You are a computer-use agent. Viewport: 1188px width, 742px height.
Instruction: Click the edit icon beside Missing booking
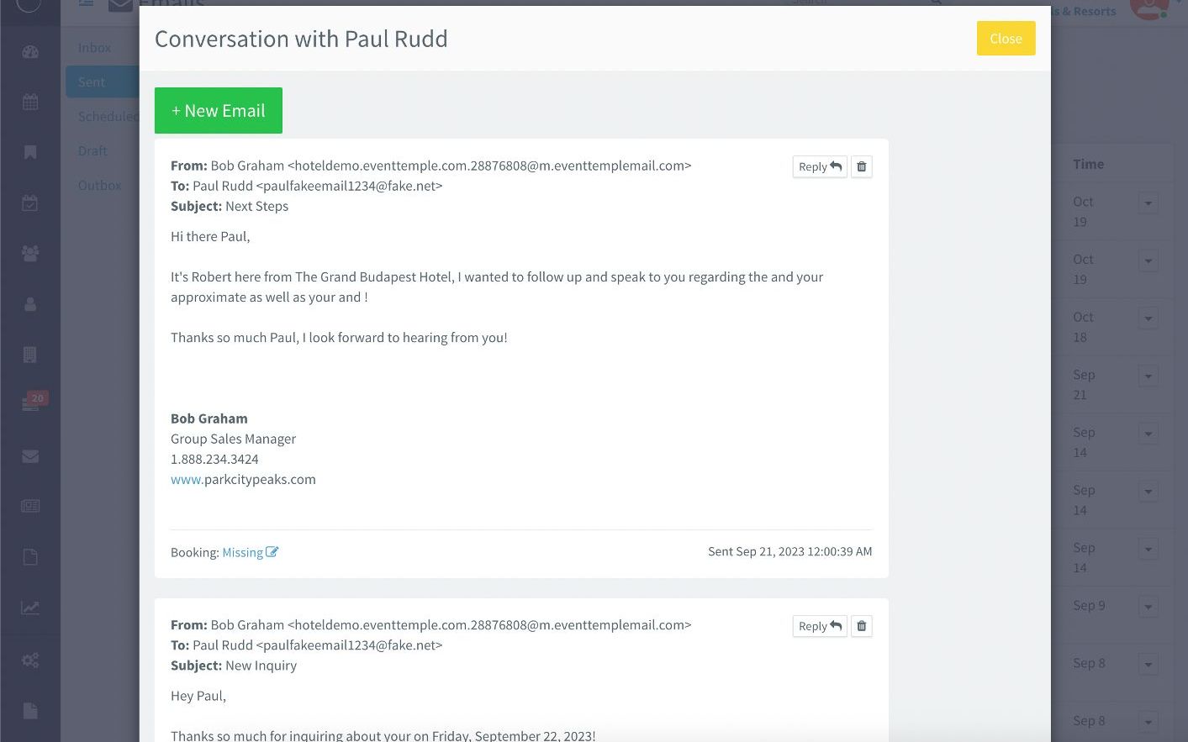coord(272,552)
